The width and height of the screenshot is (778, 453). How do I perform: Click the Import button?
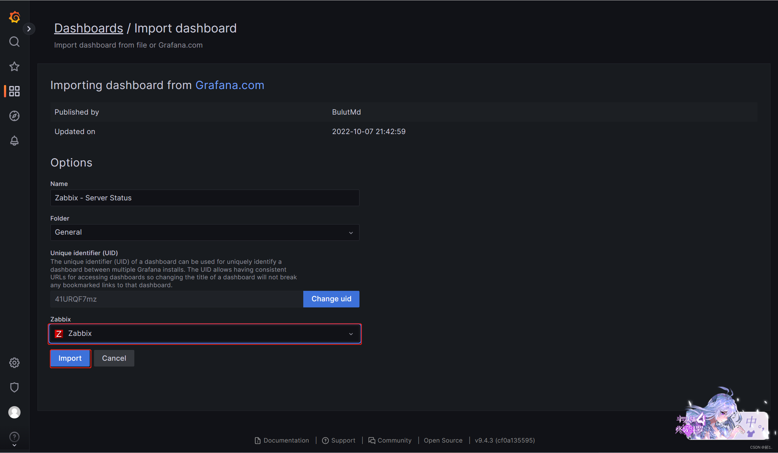pos(70,358)
